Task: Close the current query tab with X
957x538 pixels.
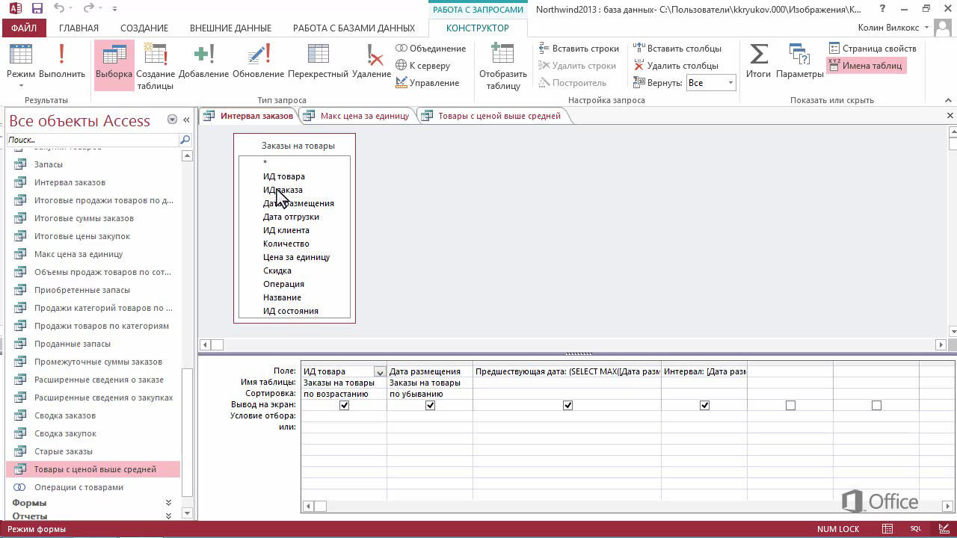Action: coord(950,116)
